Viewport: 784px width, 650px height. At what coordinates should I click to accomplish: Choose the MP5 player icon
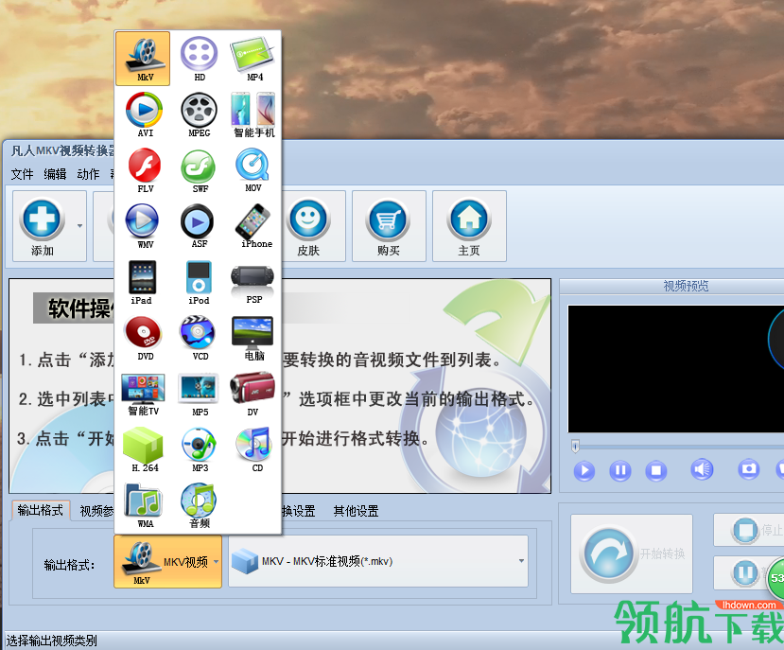(x=199, y=394)
